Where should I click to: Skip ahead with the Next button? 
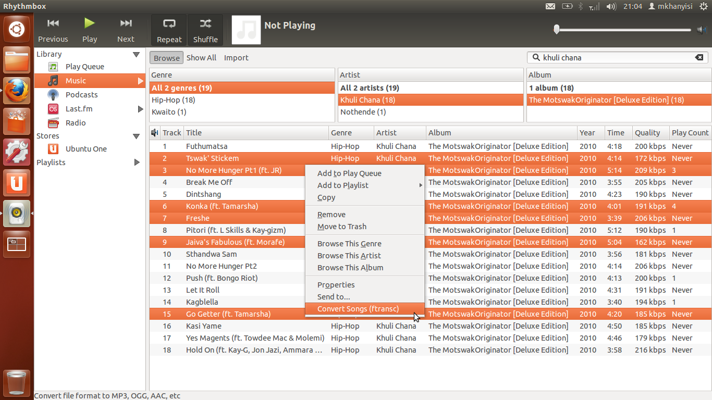(x=126, y=30)
